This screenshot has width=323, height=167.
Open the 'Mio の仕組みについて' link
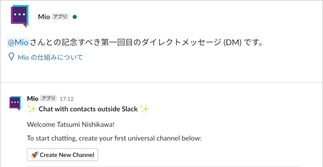[x=50, y=57]
